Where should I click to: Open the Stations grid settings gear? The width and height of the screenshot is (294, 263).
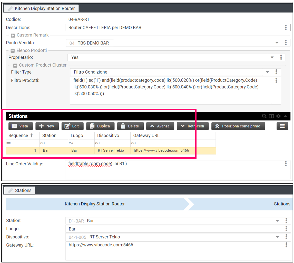point(278,116)
